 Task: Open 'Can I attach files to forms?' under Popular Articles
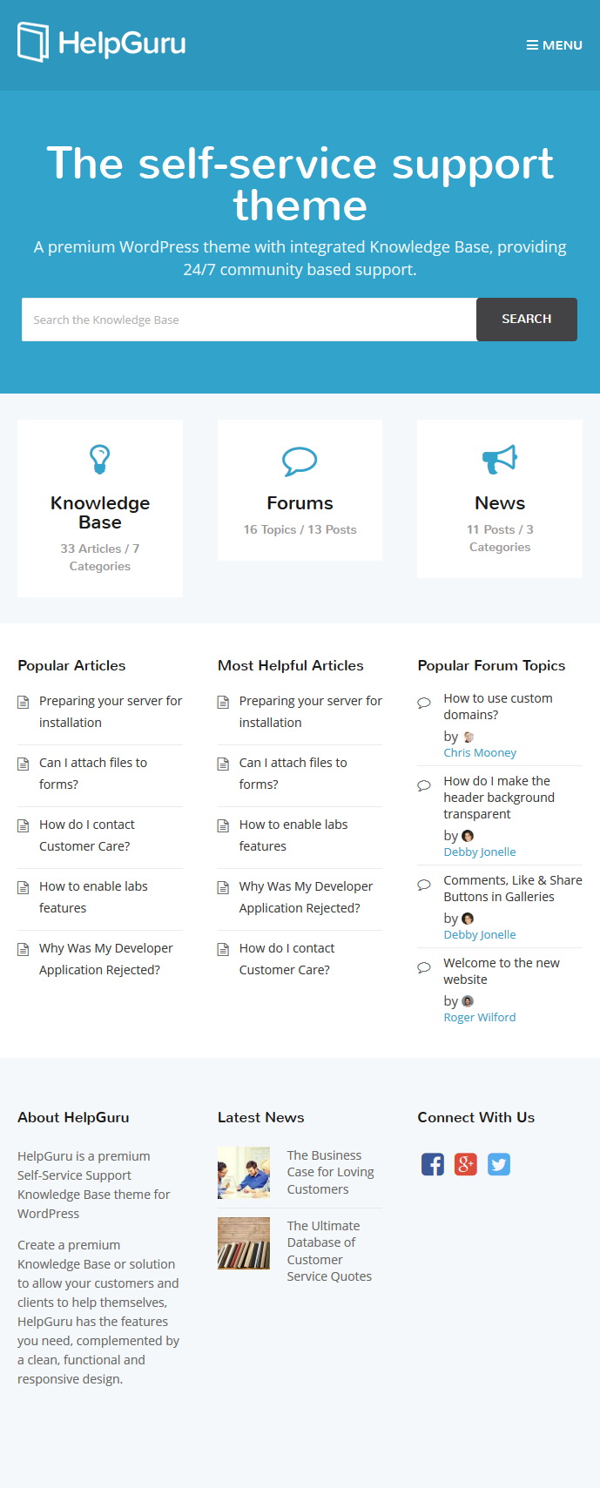(93, 773)
